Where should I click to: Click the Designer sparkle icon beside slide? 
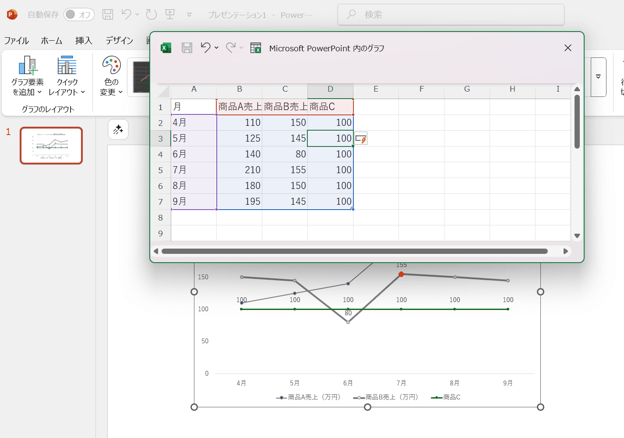click(118, 129)
